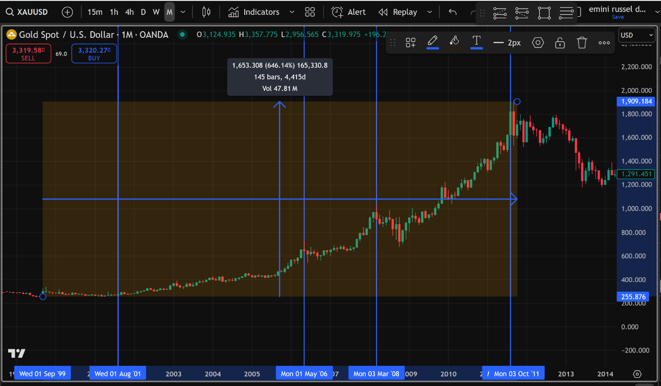Open the paint bucket background color picker
This screenshot has width=661, height=386.
(454, 42)
